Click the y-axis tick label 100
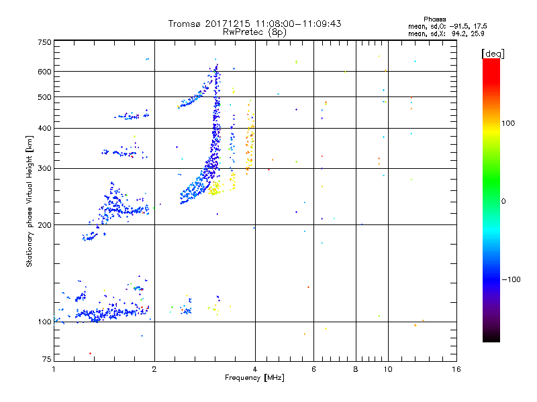The width and height of the screenshot is (537, 402). point(44,322)
